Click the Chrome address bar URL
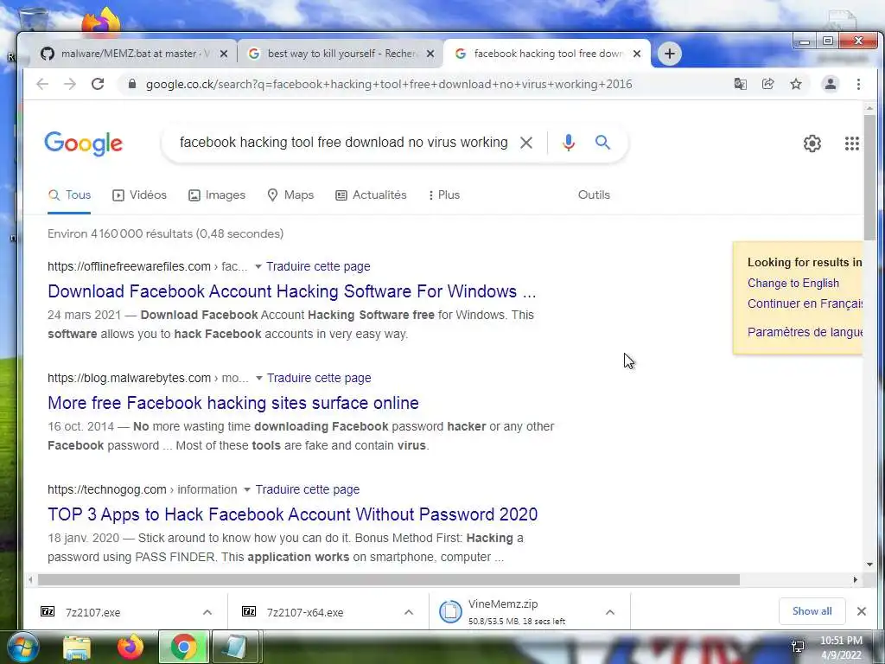The image size is (885, 664). [x=389, y=84]
